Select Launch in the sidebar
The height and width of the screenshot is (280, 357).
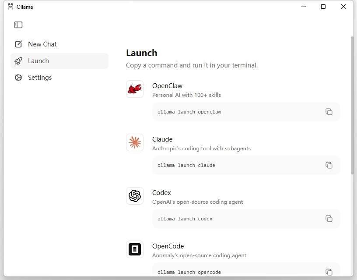pos(59,61)
